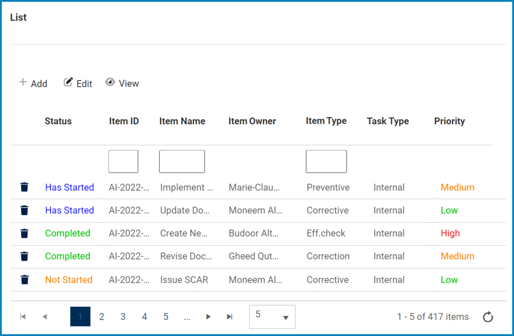Sort by the Priority column header
514x336 pixels.
[x=449, y=121]
